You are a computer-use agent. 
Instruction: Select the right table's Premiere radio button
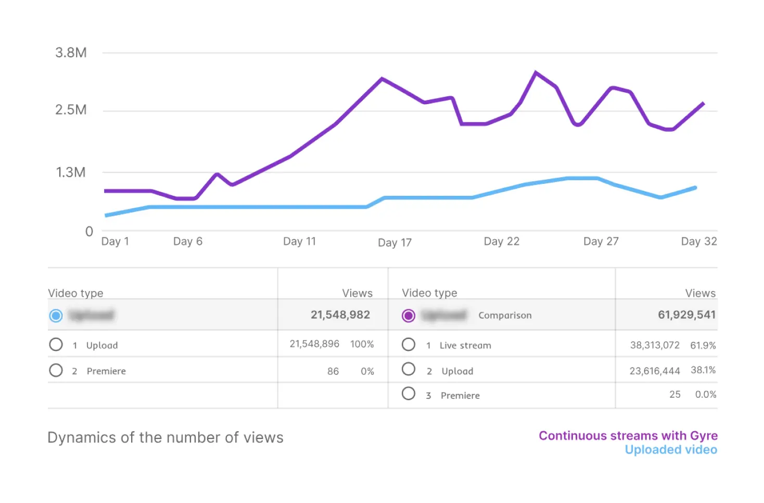click(x=409, y=394)
